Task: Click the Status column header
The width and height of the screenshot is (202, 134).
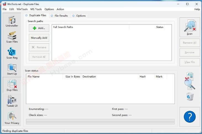Action: tap(147, 27)
